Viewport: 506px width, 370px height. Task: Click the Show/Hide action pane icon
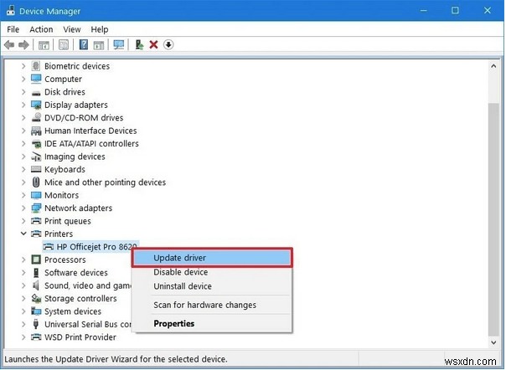(98, 45)
